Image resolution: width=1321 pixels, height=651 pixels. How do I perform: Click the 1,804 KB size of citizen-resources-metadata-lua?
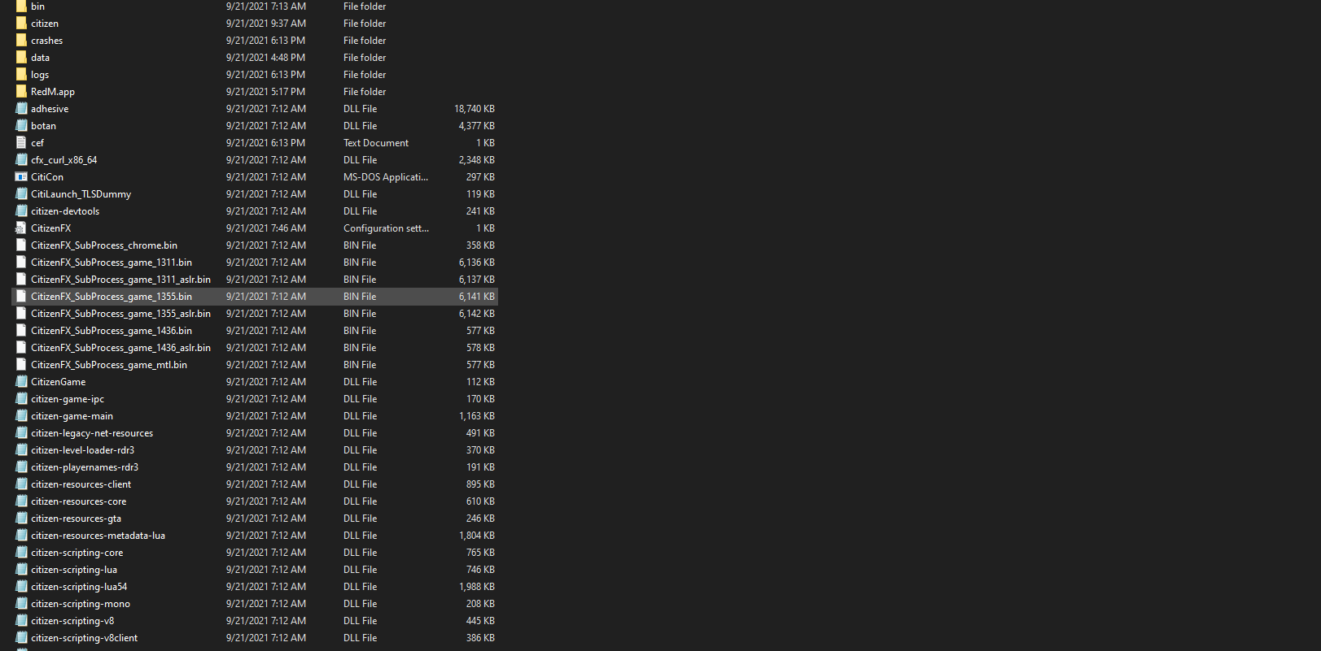(x=476, y=535)
